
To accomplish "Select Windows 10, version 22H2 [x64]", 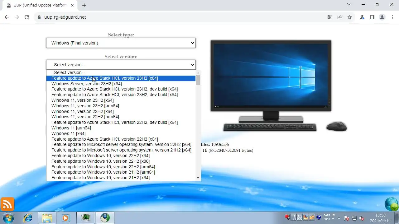I will coord(121,156).
